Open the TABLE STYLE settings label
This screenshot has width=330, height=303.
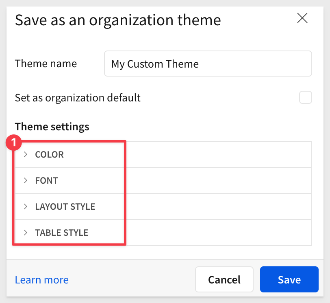coord(62,233)
